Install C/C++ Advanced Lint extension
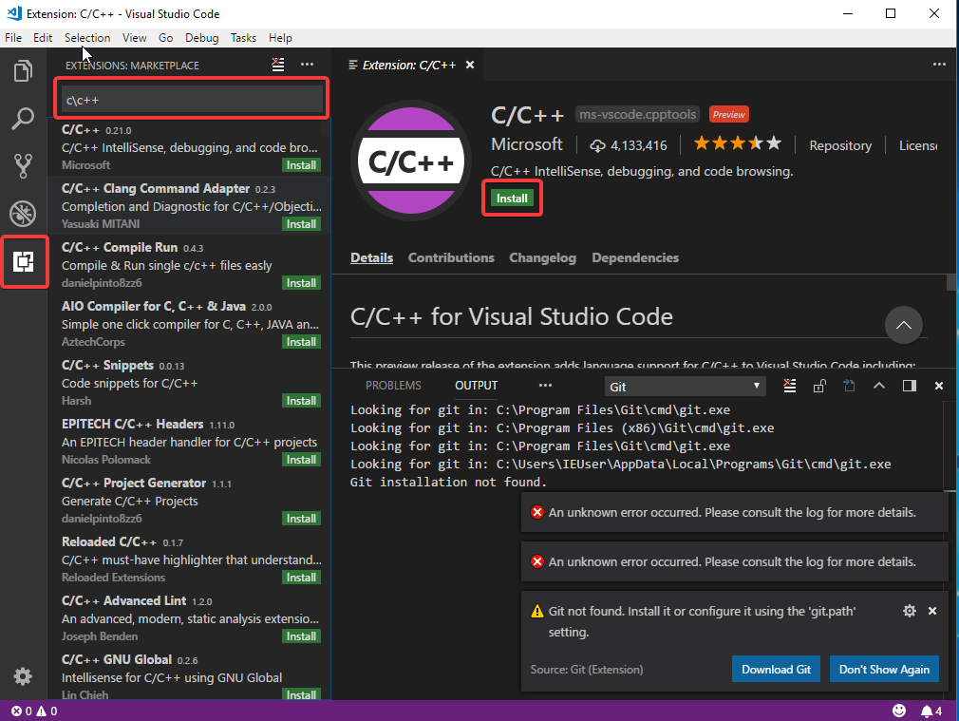The image size is (959, 721). [302, 636]
